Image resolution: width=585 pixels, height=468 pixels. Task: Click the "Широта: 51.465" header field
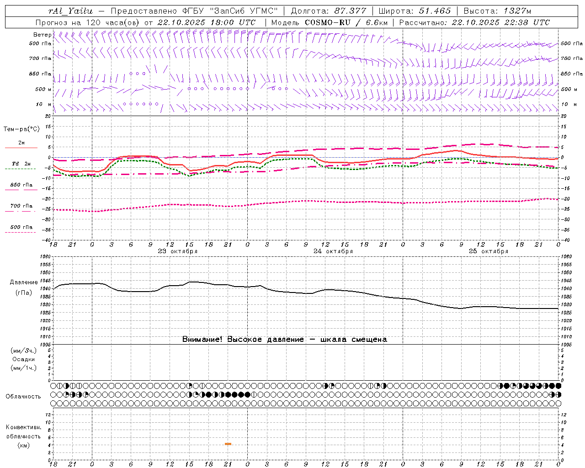coord(415,11)
